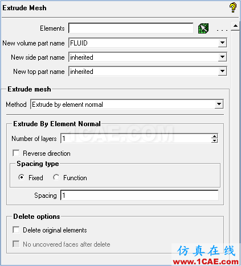
Task: Click the scroll up arrow
Action: coord(235,26)
